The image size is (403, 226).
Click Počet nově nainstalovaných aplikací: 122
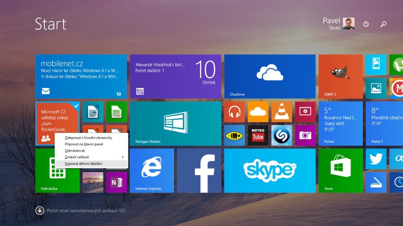[86, 211]
